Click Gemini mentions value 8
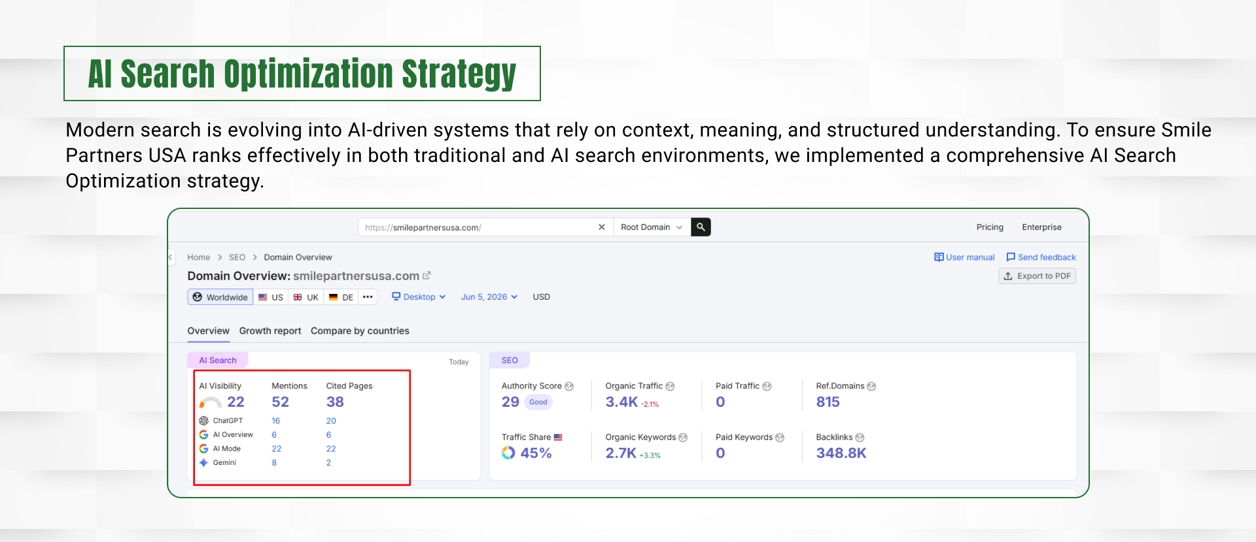Image resolution: width=1256 pixels, height=542 pixels. (x=274, y=462)
